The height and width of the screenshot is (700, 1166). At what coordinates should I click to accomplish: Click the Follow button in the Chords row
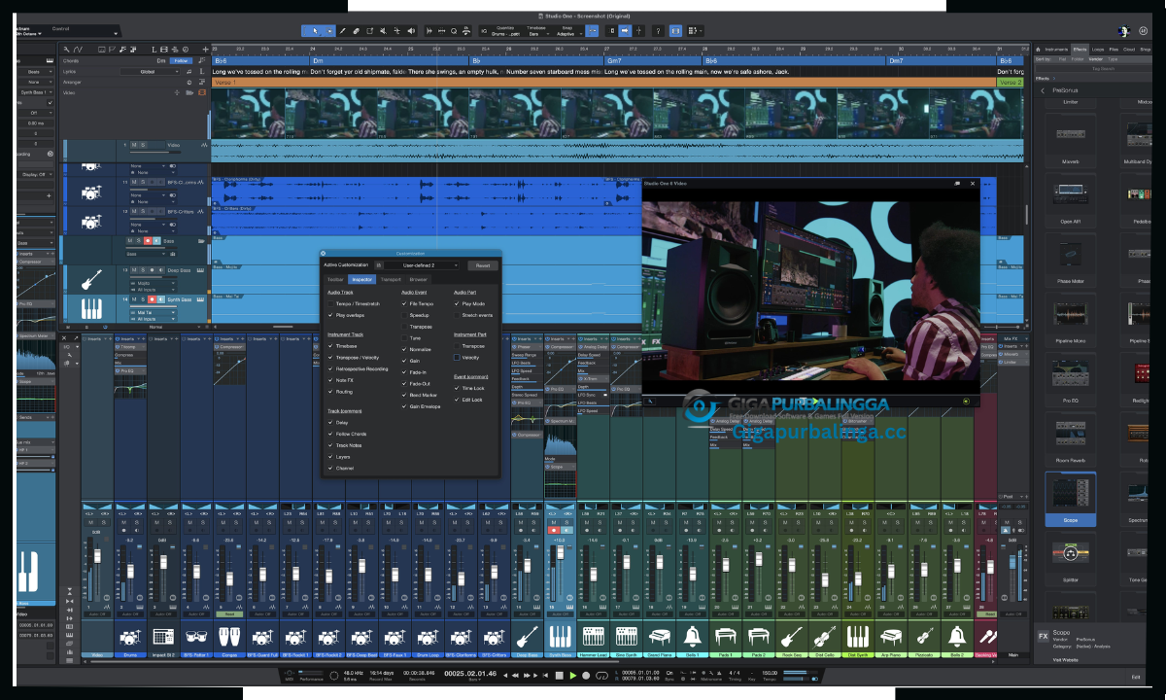coord(180,60)
